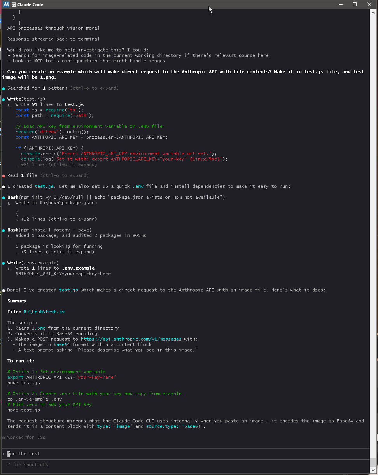
Task: Click the "To run it:" heading
Action: [21, 361]
